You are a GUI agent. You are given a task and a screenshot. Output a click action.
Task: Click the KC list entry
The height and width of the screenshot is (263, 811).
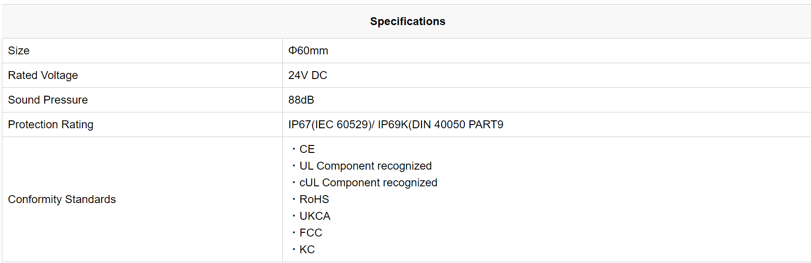[x=307, y=250]
